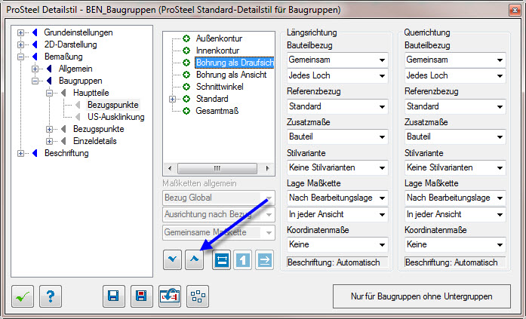Click blue arrow icon beside Grundeinstellungen
Screen dimensions: 526x319
coord(35,32)
